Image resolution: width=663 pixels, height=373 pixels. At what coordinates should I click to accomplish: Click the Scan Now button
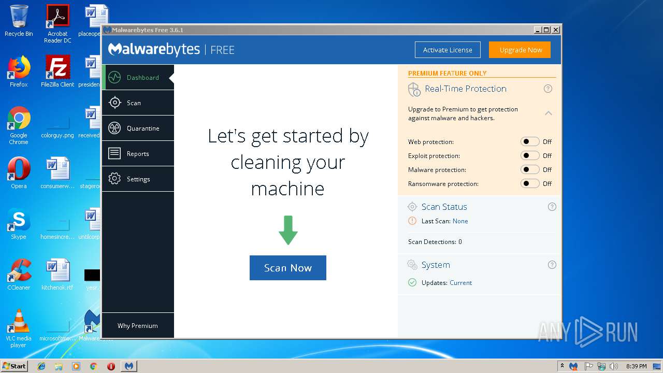coord(288,268)
